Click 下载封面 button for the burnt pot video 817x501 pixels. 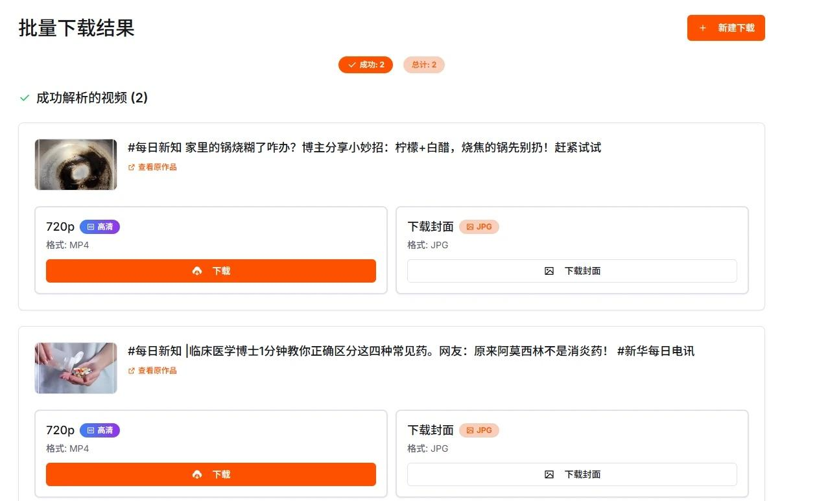pos(572,271)
